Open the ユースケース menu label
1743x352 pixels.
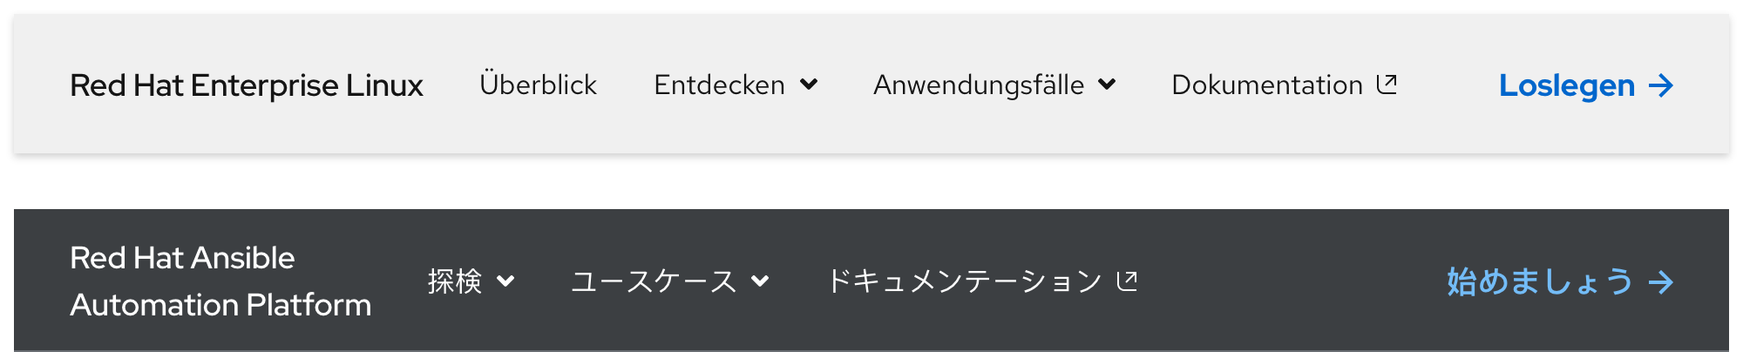pyautogui.click(x=654, y=281)
